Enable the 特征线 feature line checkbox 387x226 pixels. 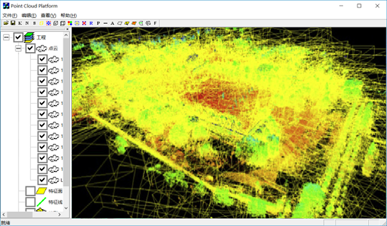(x=30, y=202)
